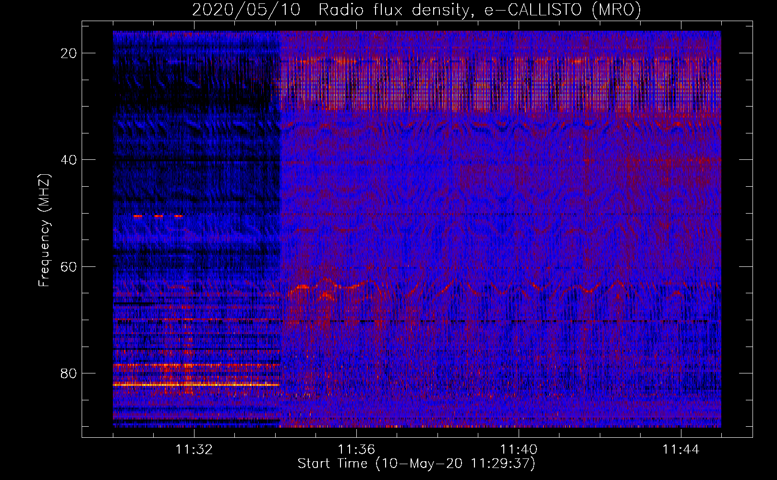
Task: Click the red dashed segment near 50 MHz
Action: [158, 216]
